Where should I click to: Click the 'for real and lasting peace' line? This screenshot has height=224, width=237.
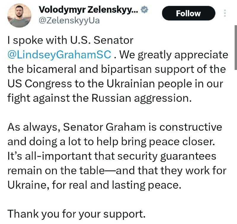[94, 185]
